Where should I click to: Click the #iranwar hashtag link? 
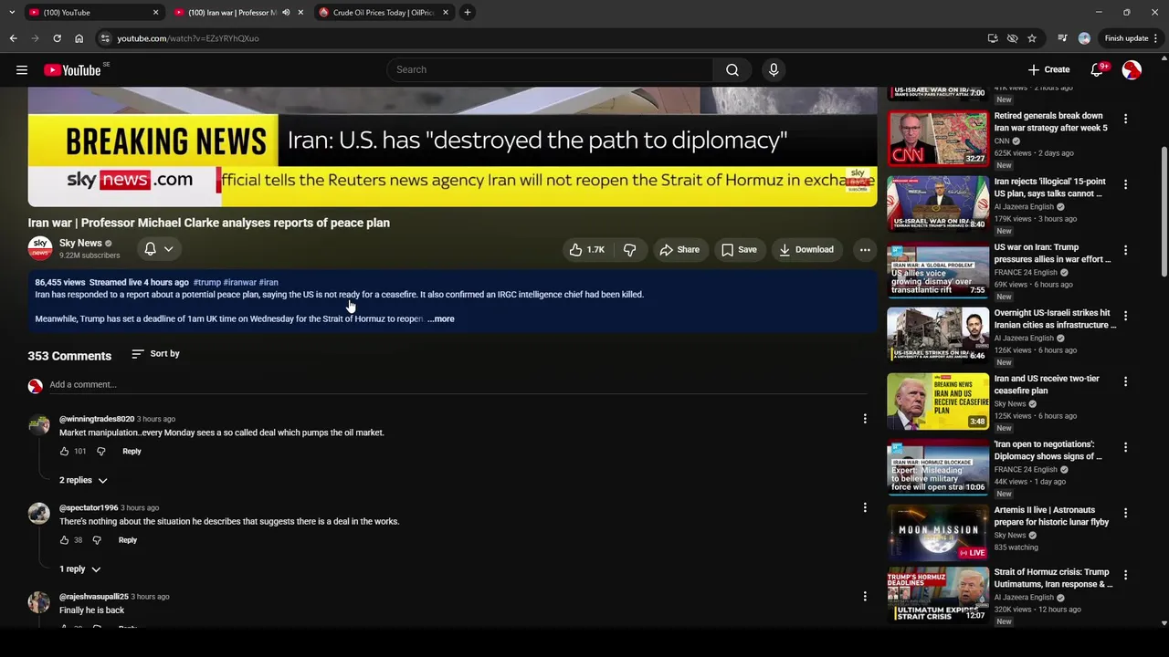click(x=240, y=282)
